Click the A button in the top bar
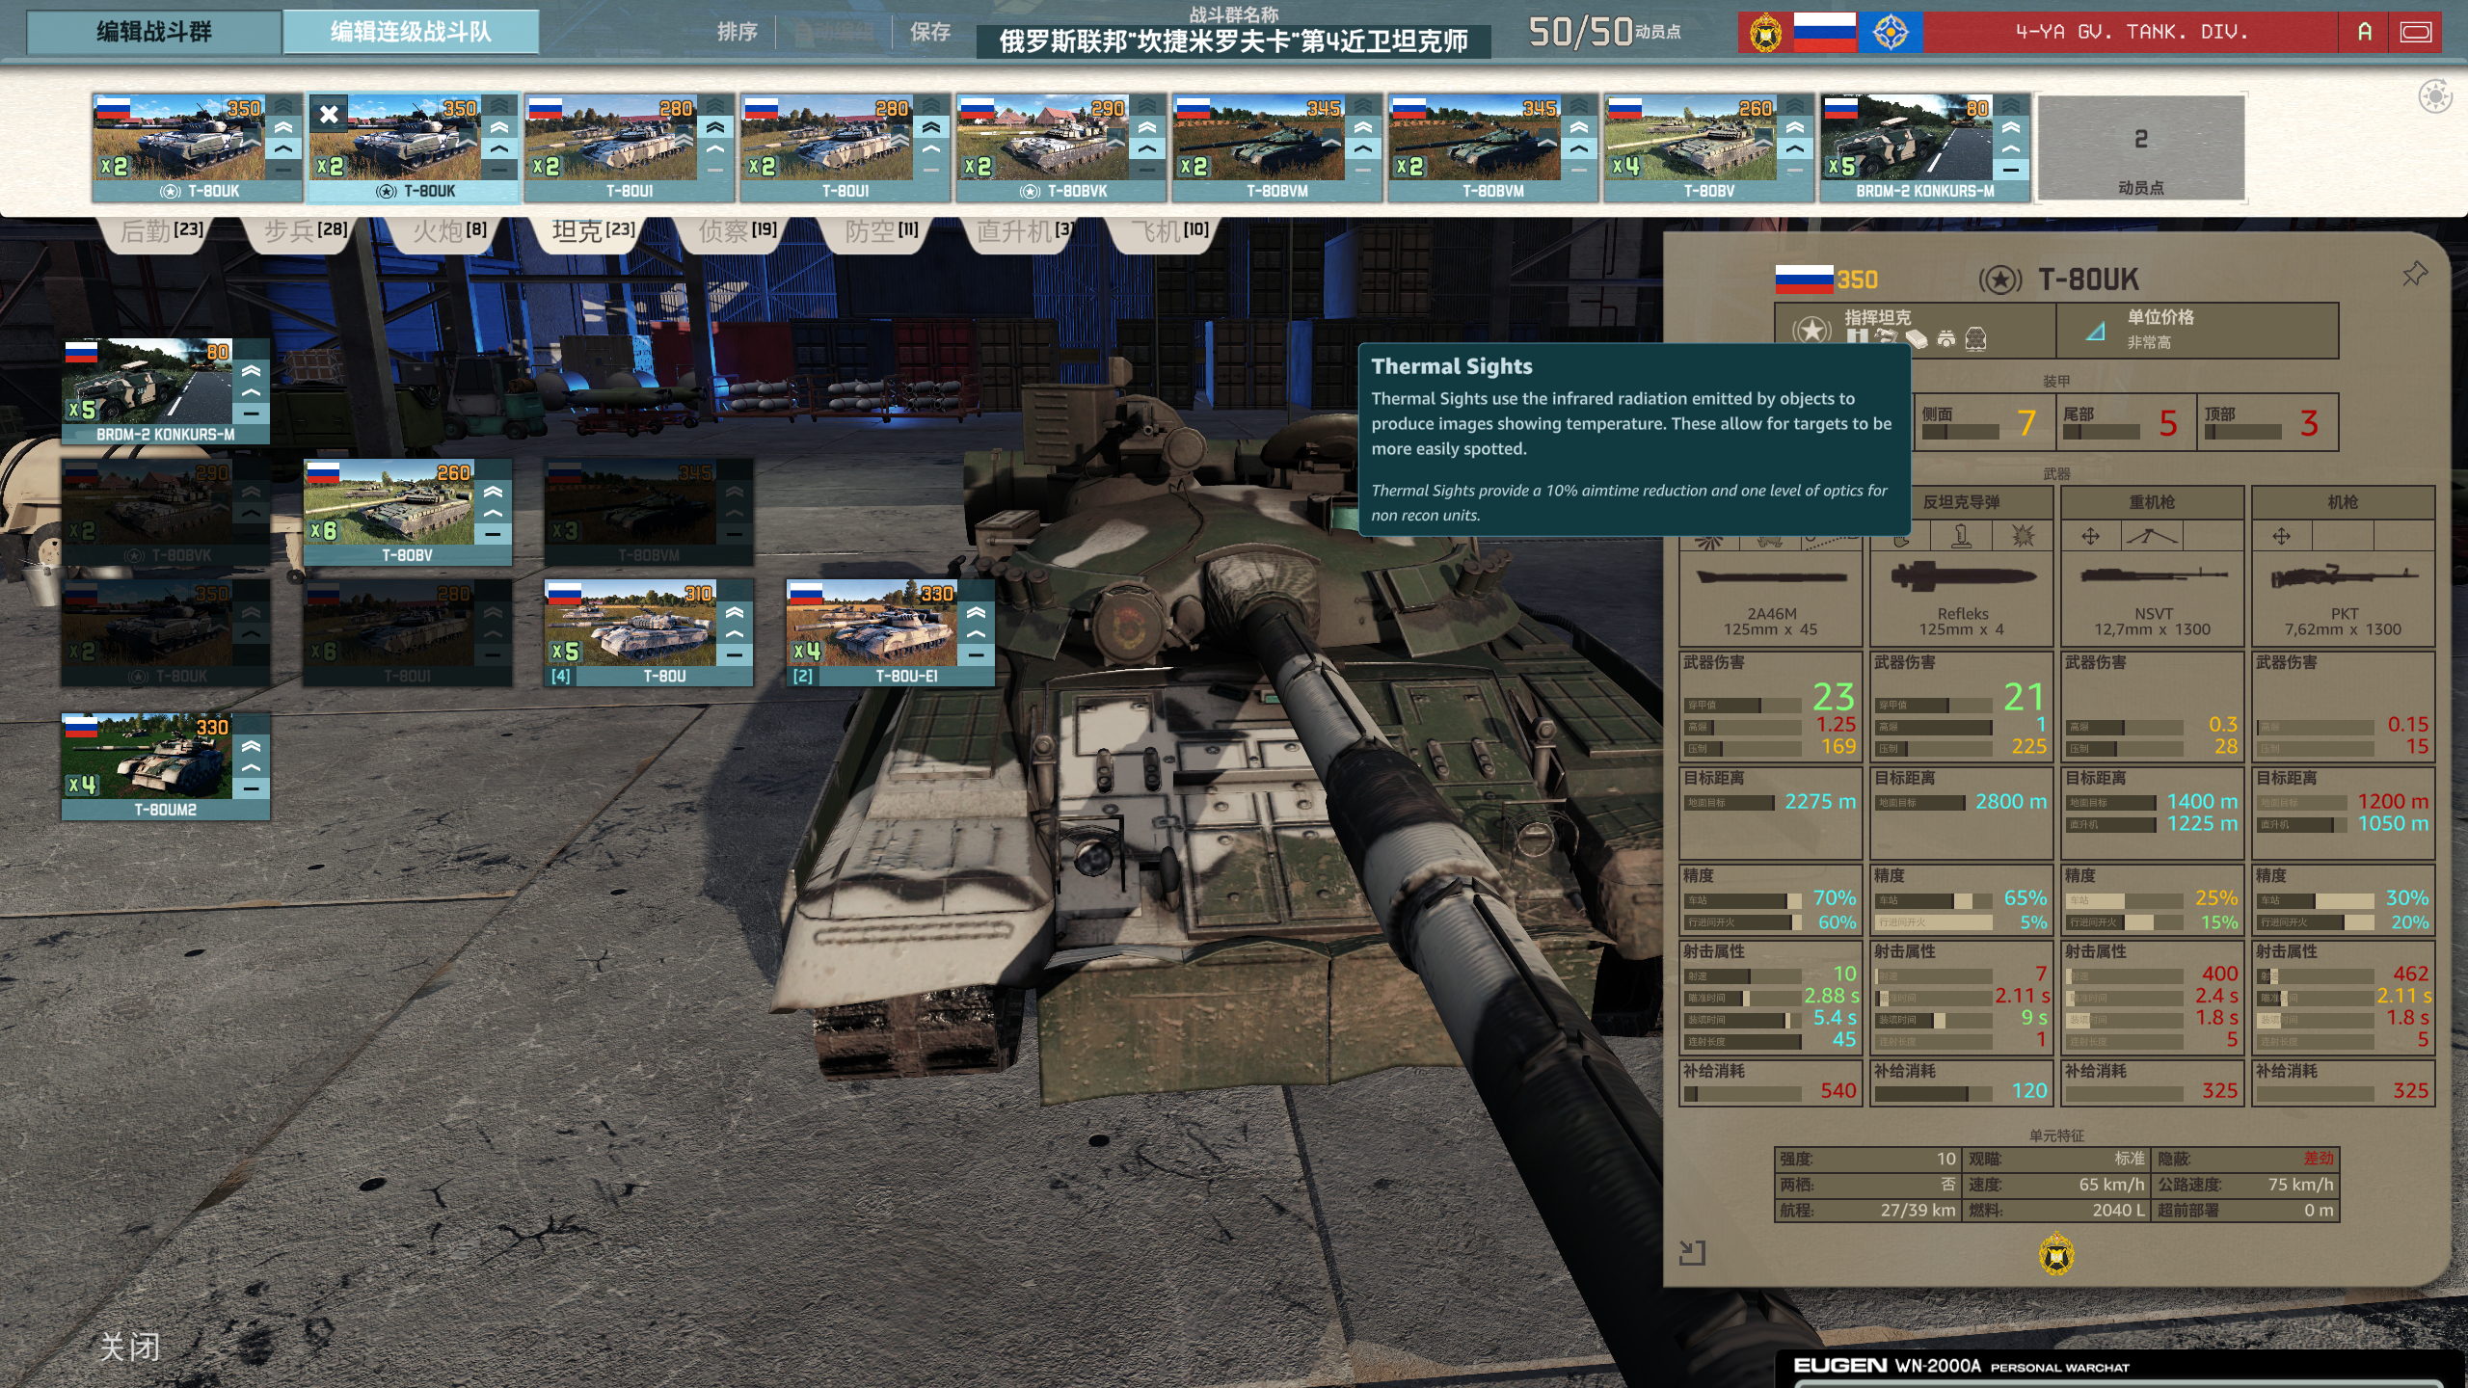2468x1388 pixels. point(2364,33)
